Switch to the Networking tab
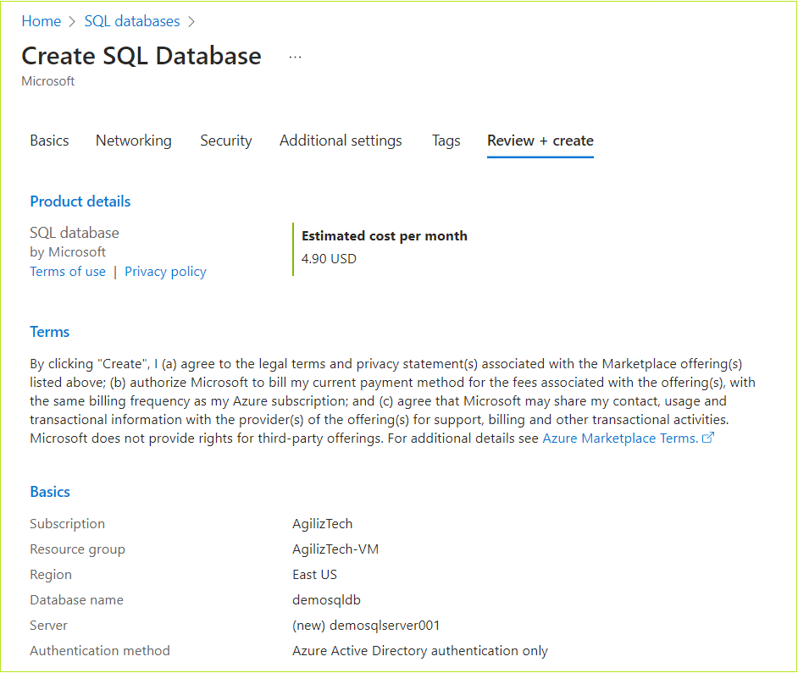798x673 pixels. [133, 141]
